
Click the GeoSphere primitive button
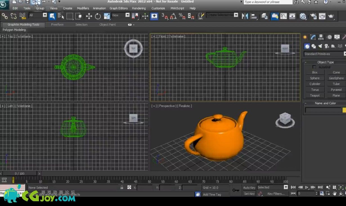[336, 78]
